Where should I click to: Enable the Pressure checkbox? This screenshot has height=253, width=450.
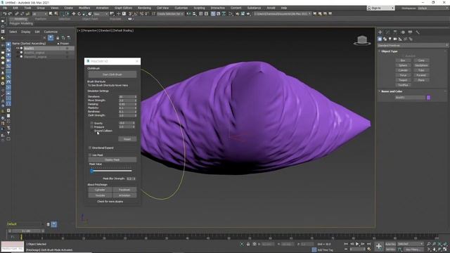(x=92, y=126)
